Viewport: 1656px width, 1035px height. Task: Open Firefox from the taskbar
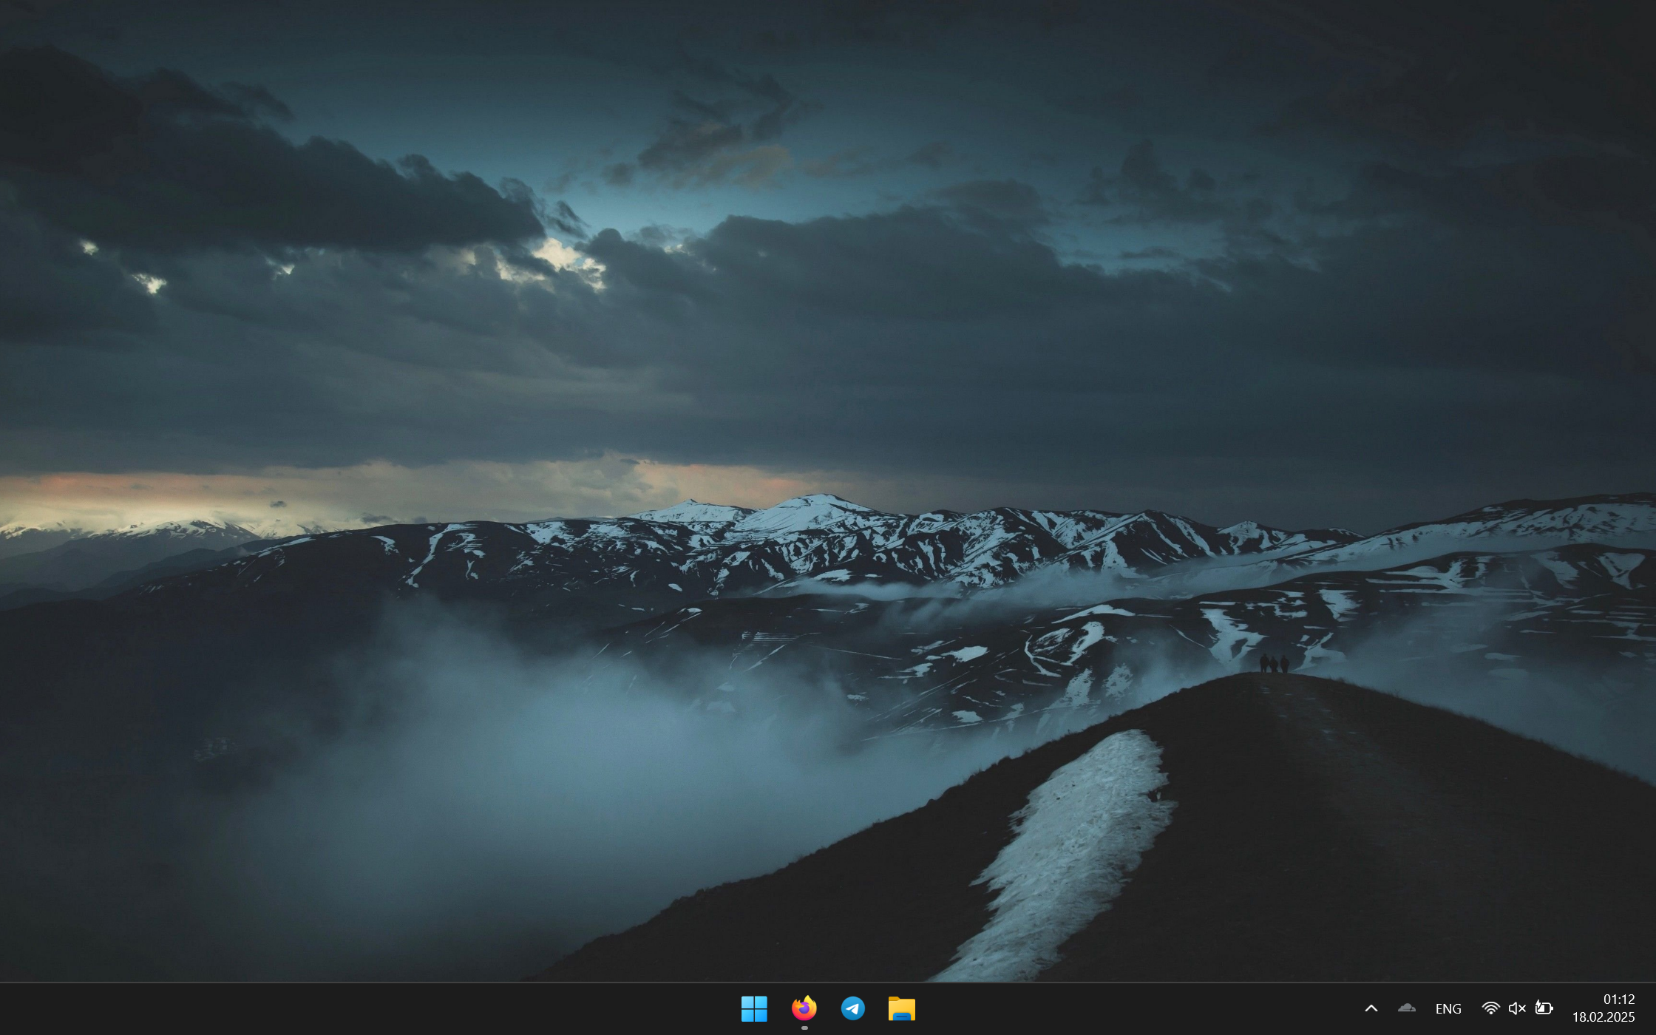tap(804, 1008)
